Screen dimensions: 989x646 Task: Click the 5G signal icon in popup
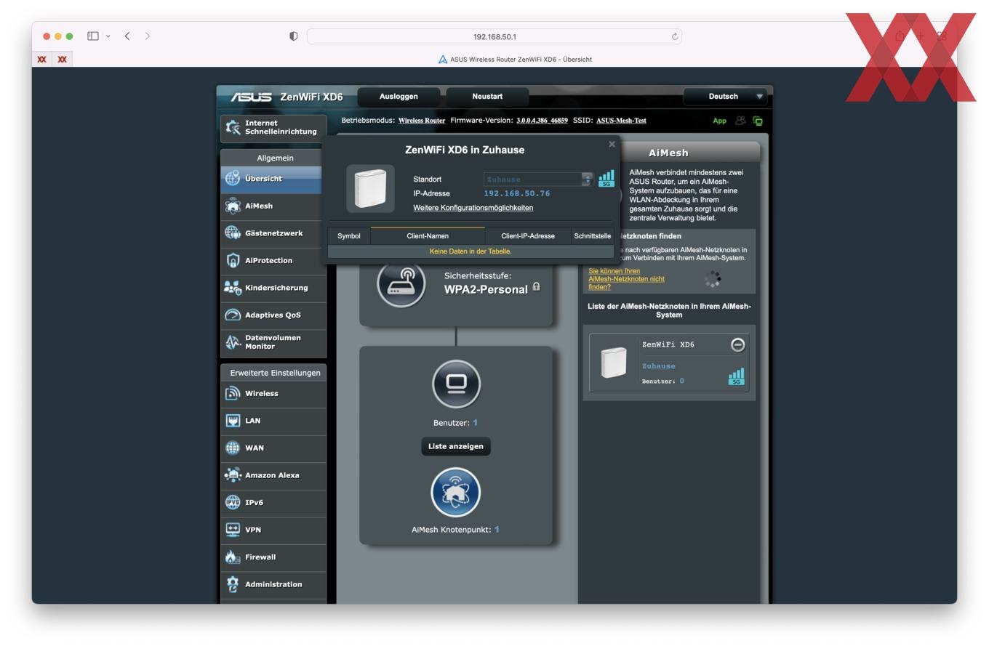606,178
